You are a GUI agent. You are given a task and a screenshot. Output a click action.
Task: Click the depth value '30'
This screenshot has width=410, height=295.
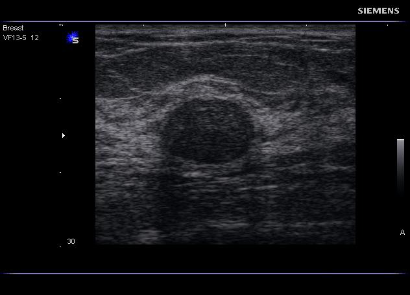coord(71,241)
